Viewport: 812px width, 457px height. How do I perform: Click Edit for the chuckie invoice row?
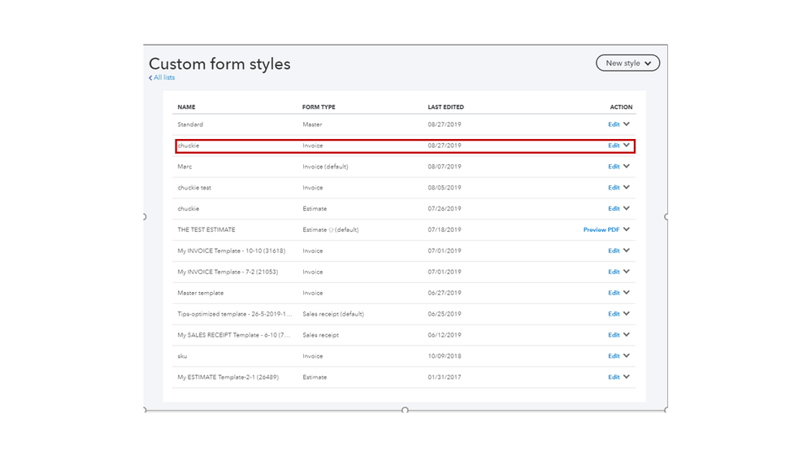[614, 146]
